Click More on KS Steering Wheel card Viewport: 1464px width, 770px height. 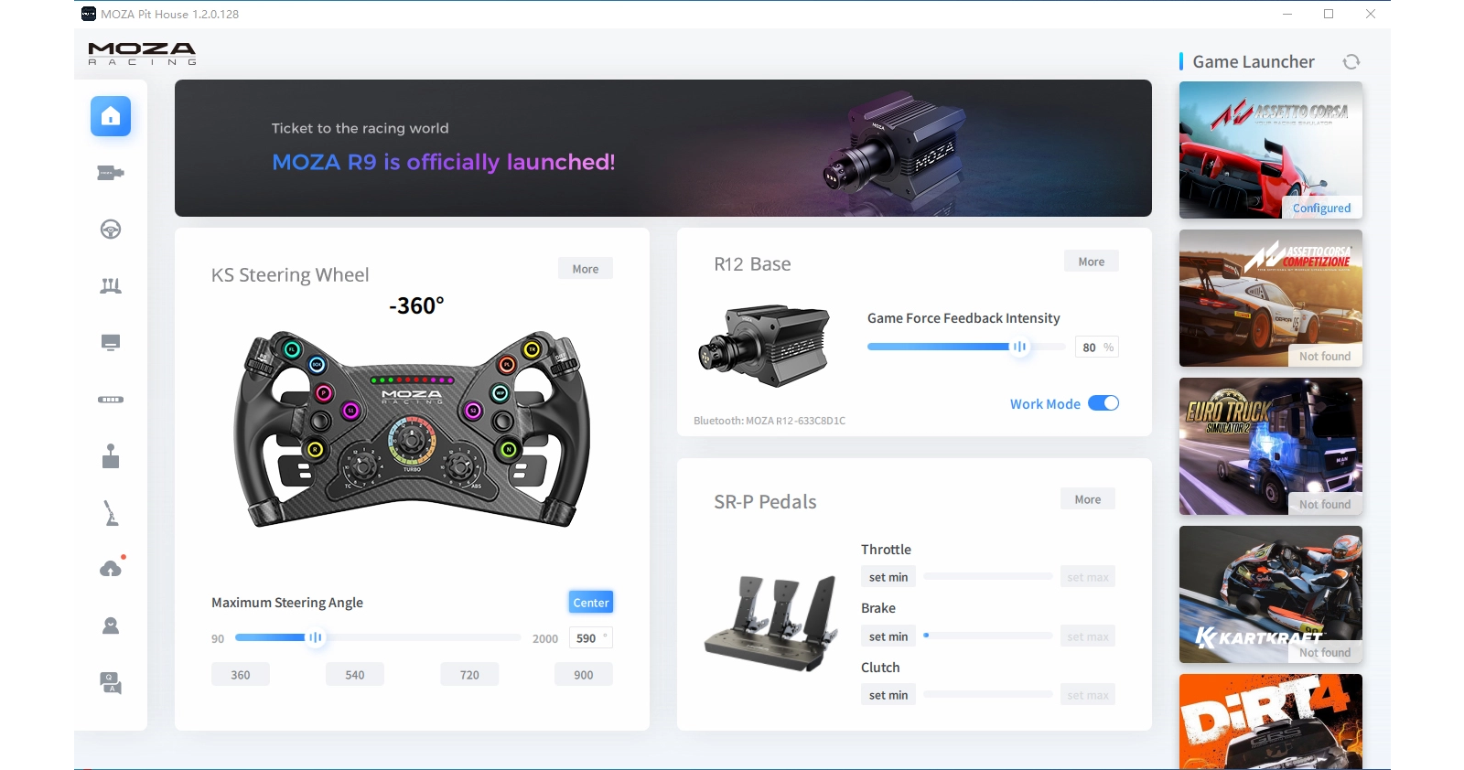coord(586,269)
